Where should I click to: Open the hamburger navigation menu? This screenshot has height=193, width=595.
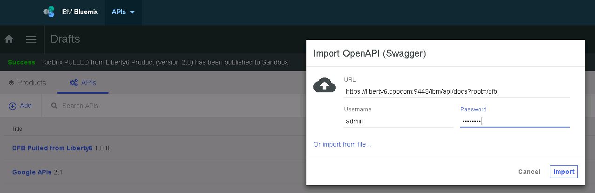31,39
